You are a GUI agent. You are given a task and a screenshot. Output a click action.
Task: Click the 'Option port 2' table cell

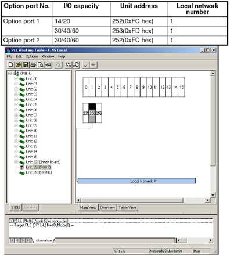click(x=27, y=40)
